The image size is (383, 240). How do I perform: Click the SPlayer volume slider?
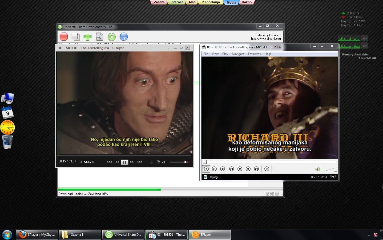pyautogui.click(x=179, y=162)
